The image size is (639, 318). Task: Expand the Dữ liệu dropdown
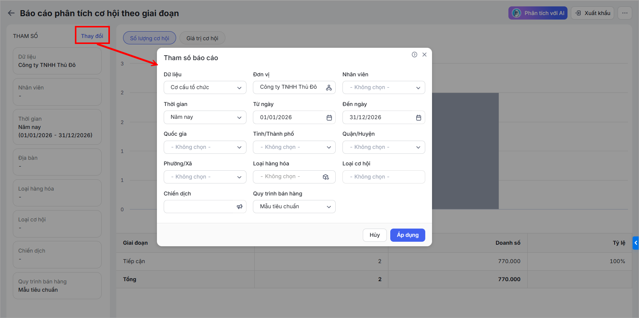(205, 88)
